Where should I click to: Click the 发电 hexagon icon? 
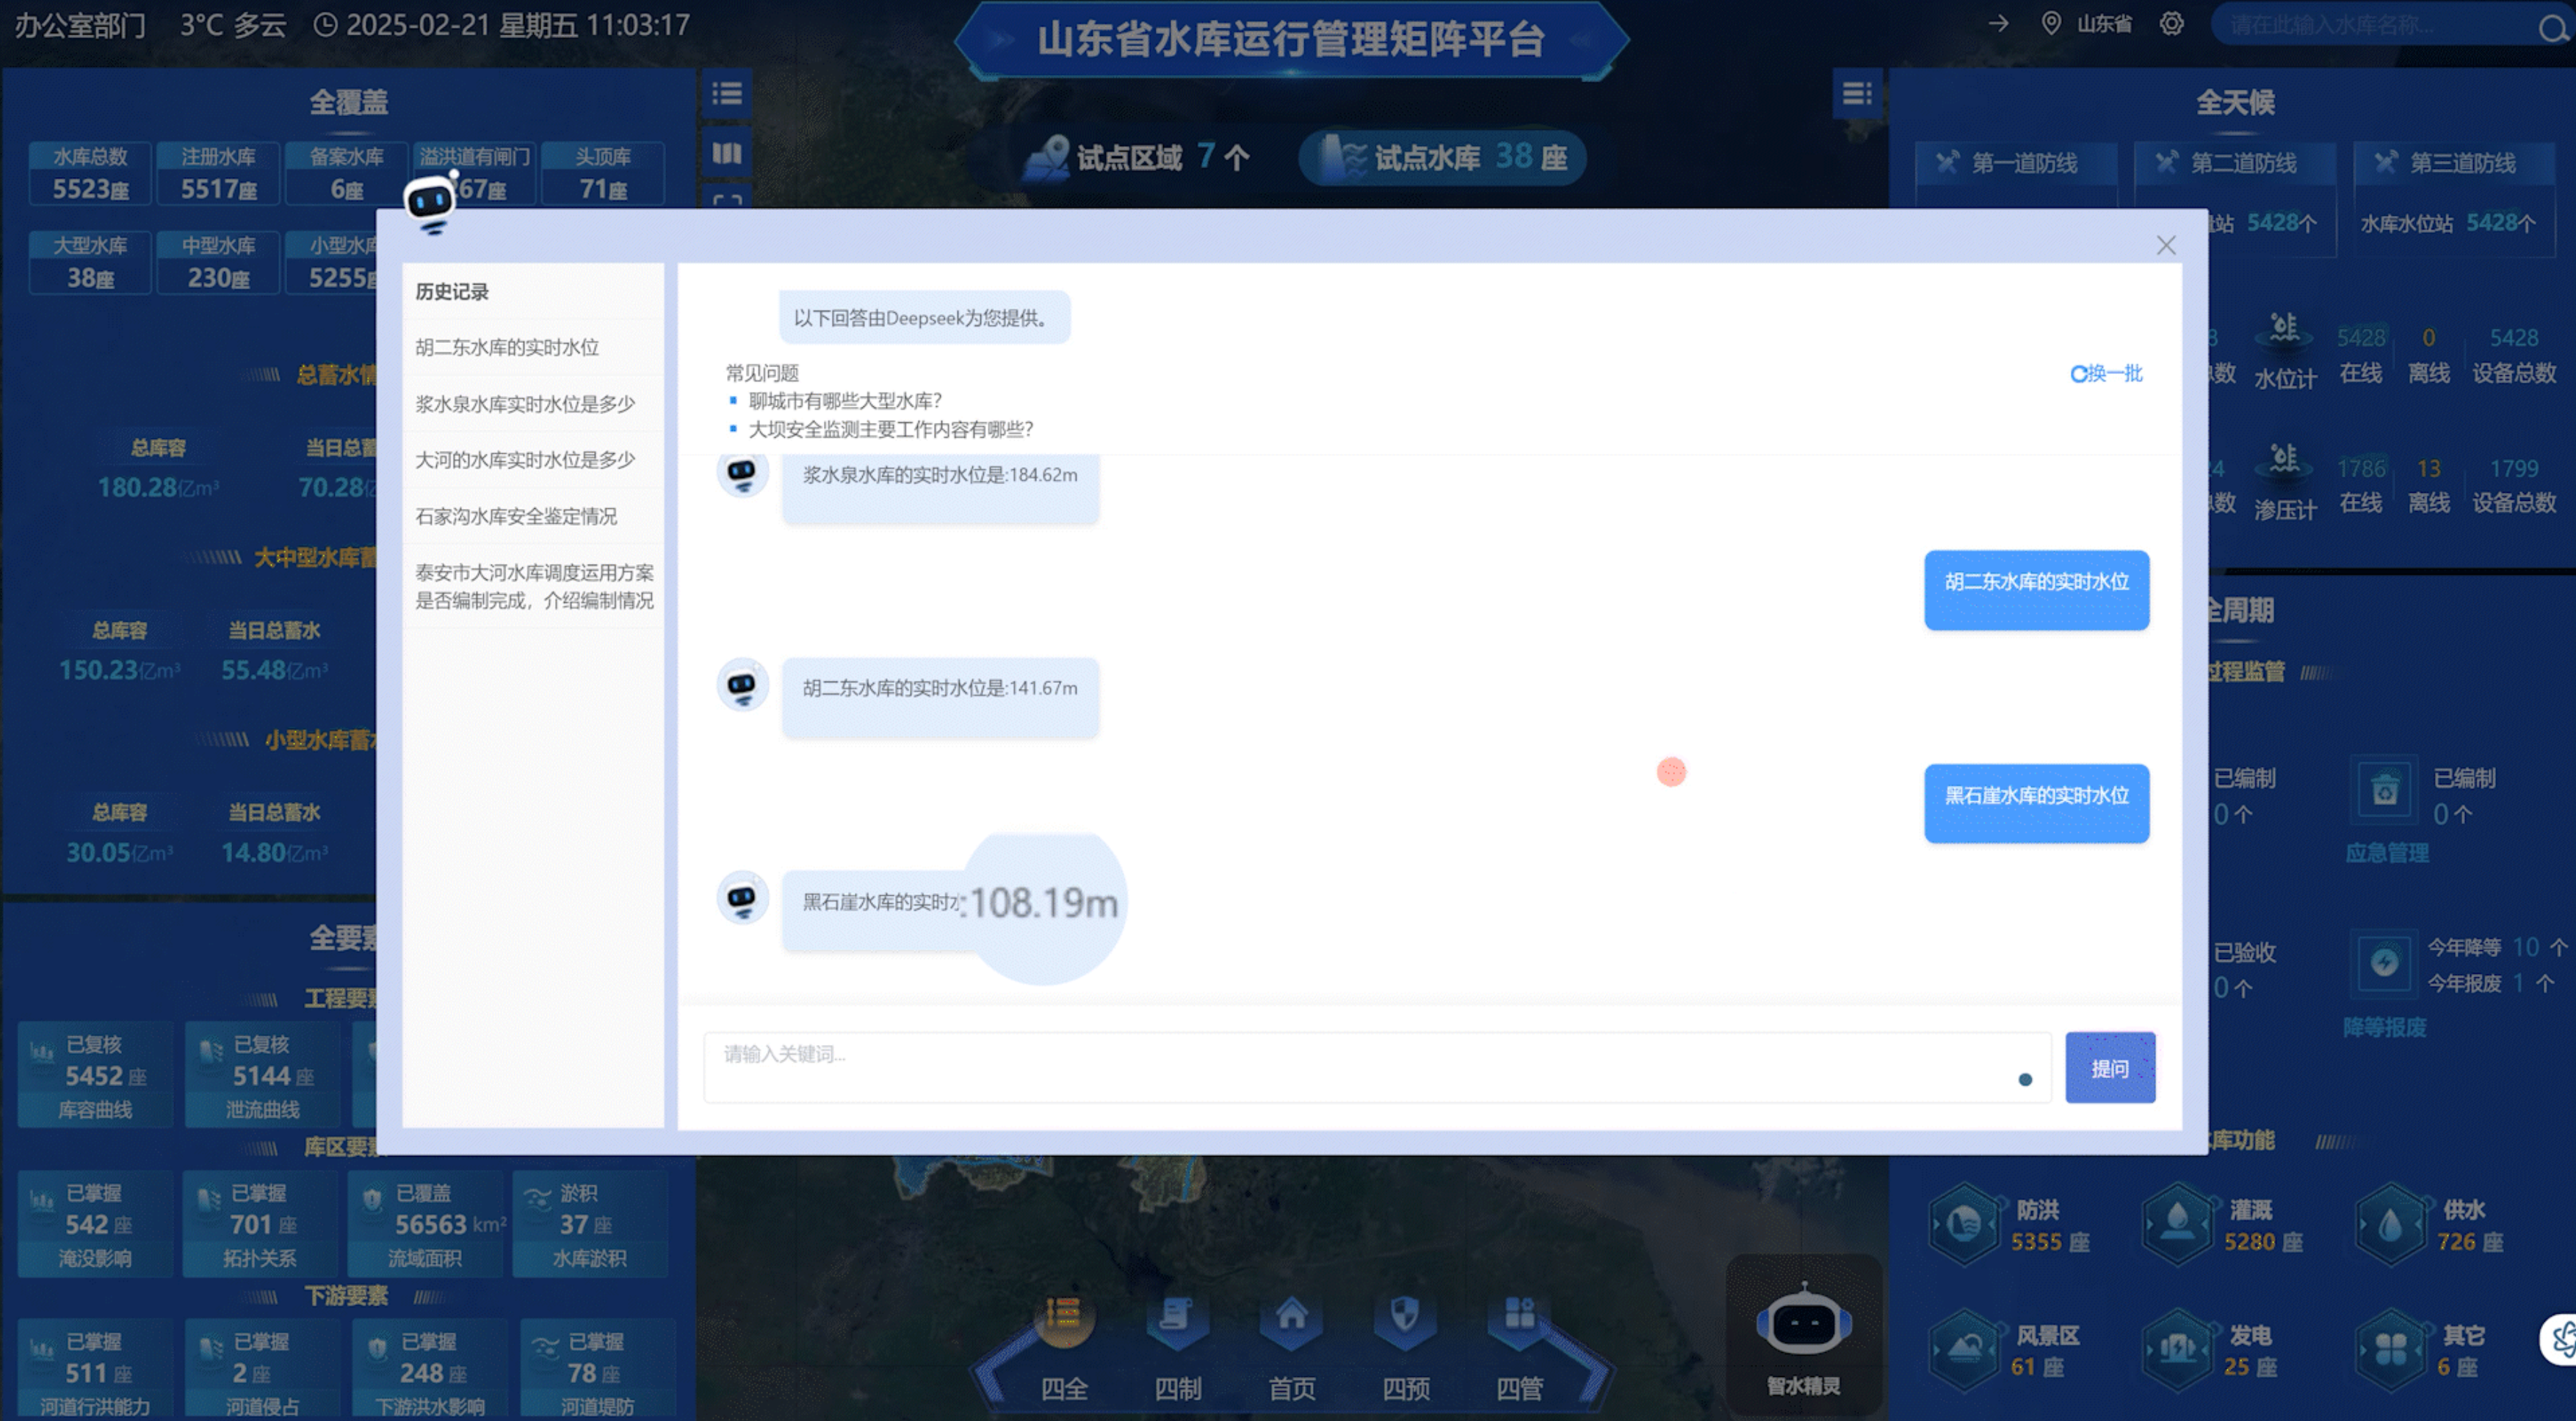pyautogui.click(x=2178, y=1349)
